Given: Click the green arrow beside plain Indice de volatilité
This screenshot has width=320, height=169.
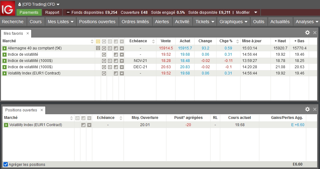Looking at the screenshot, I should tap(4, 54).
